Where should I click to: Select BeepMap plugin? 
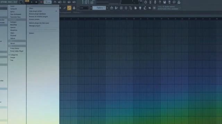[x=14, y=25]
